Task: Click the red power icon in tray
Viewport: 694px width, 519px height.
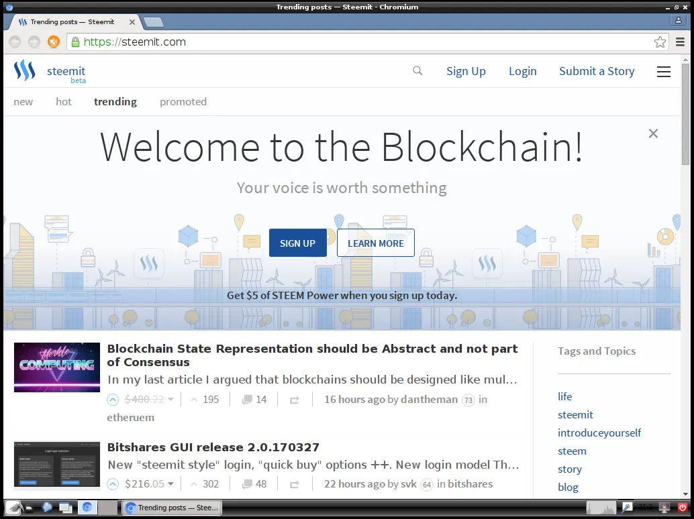Action: [683, 508]
